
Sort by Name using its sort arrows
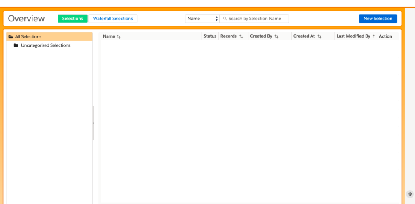click(119, 36)
